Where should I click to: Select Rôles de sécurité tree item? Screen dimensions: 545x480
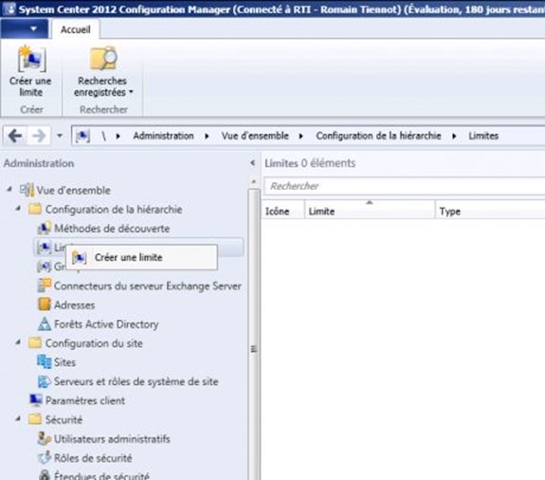tap(93, 458)
